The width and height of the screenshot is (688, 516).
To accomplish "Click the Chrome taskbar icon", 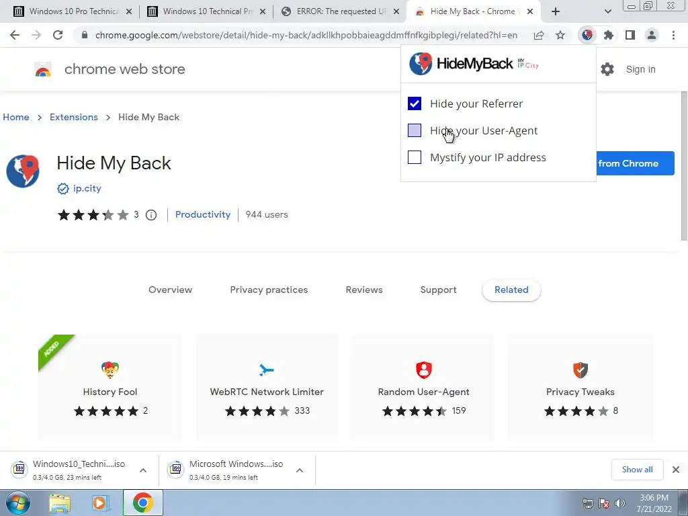I will (x=142, y=503).
